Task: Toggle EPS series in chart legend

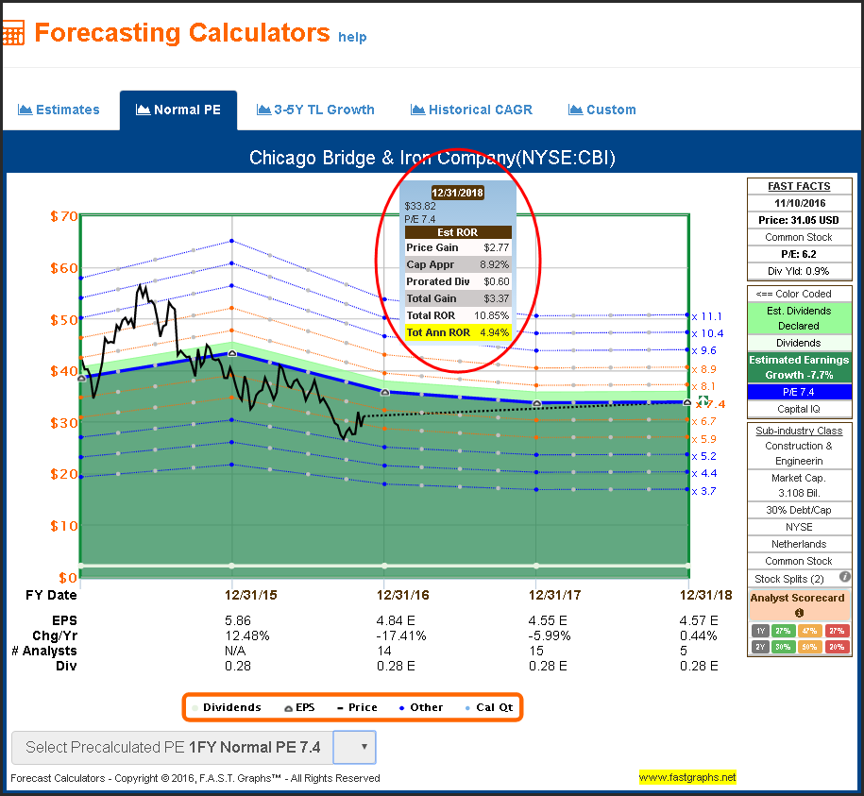Action: pos(299,707)
